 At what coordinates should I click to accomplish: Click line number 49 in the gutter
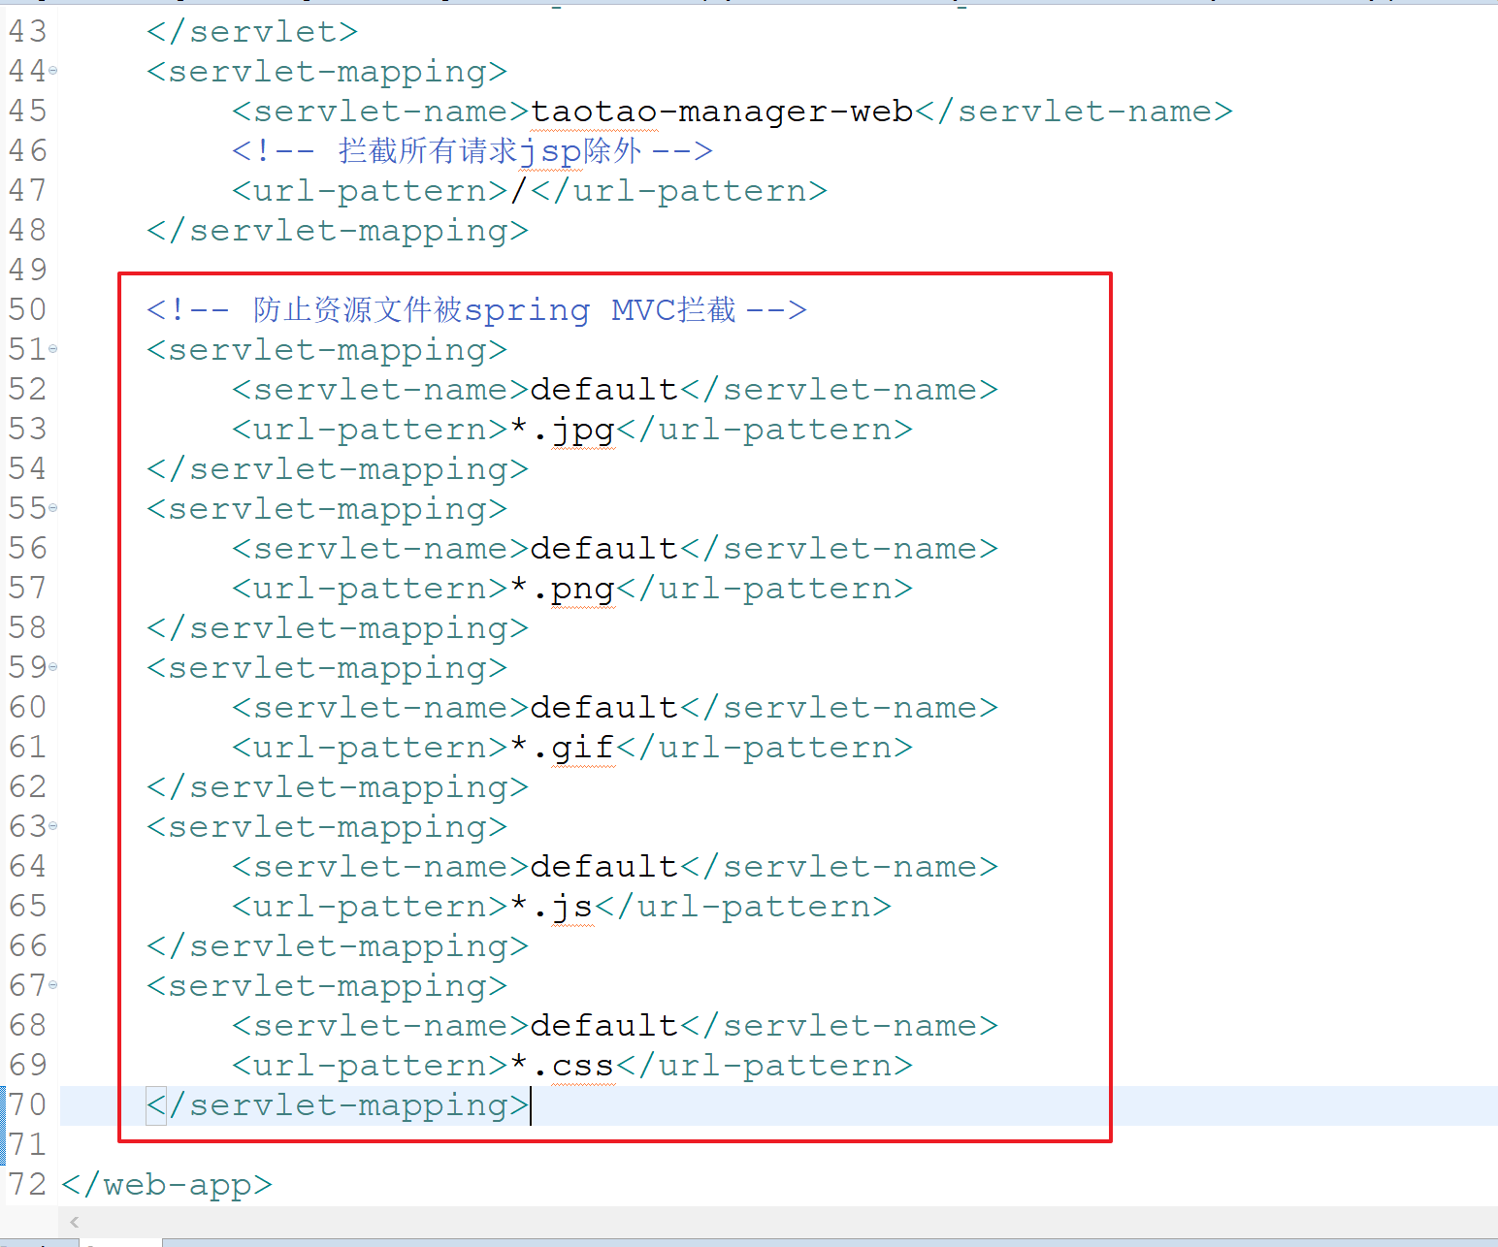tap(27, 271)
